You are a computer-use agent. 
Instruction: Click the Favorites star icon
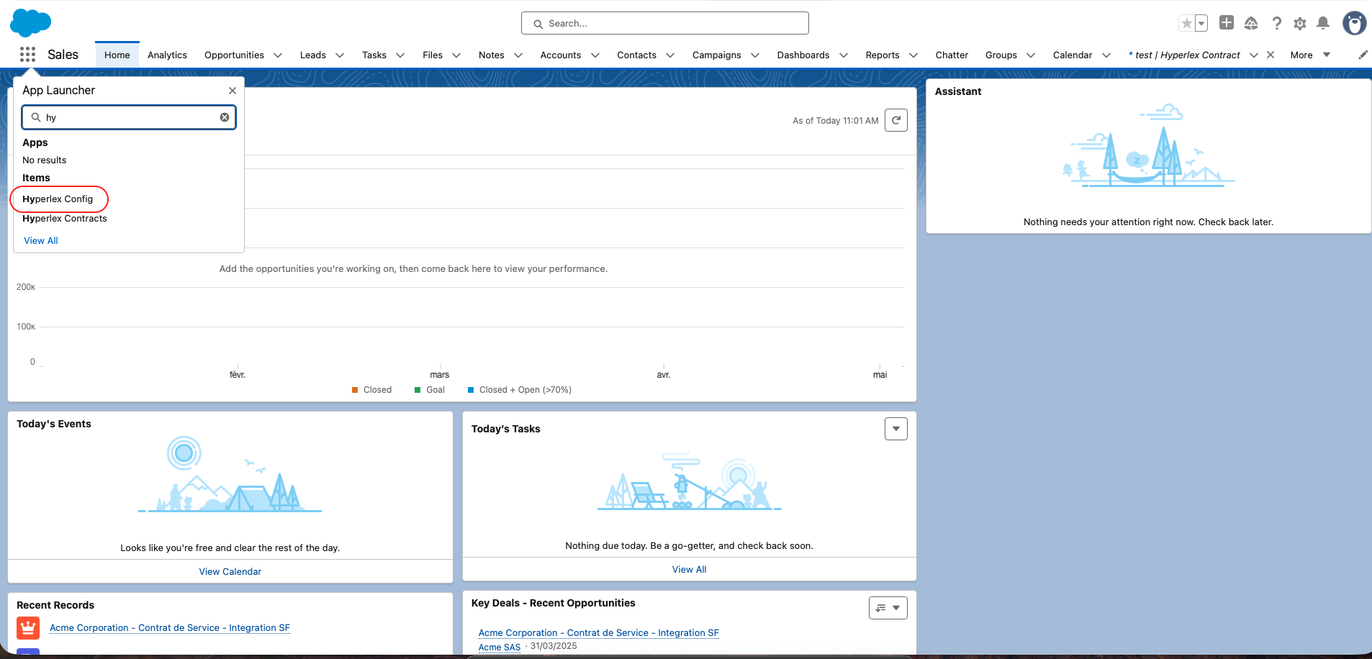click(x=1186, y=23)
